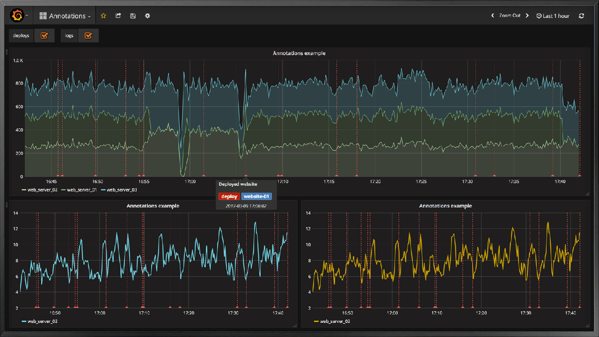This screenshot has height=337, width=599.
Task: Expand the top panel title menu
Action: tap(299, 53)
